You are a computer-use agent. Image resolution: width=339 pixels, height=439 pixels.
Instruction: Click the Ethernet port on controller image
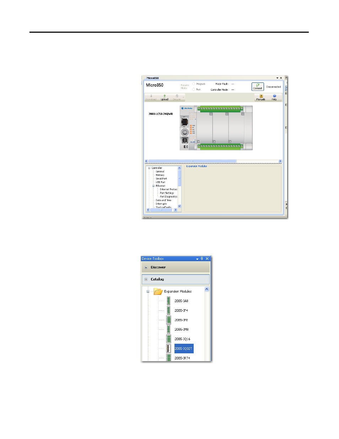[x=185, y=122]
